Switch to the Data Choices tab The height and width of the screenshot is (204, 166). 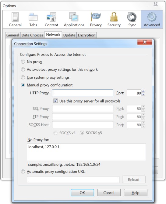pos(32,35)
